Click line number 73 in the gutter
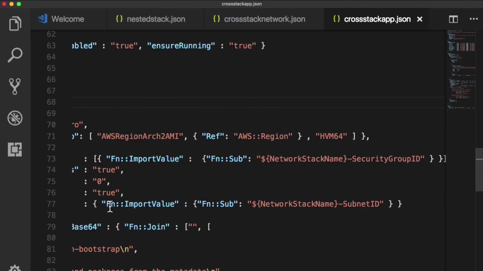 (x=51, y=159)
